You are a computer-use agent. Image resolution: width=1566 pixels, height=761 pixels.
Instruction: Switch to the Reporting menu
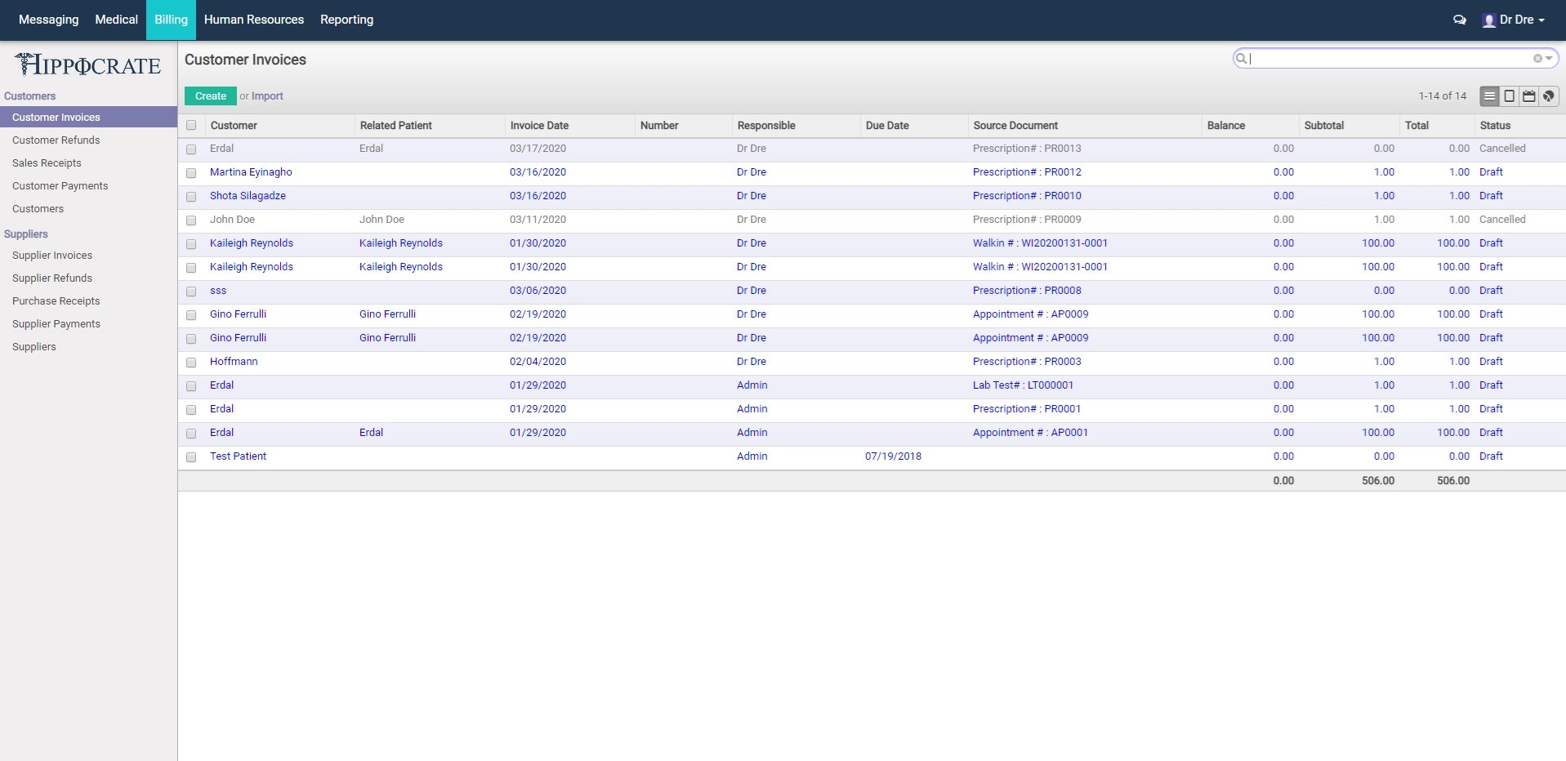pos(346,19)
